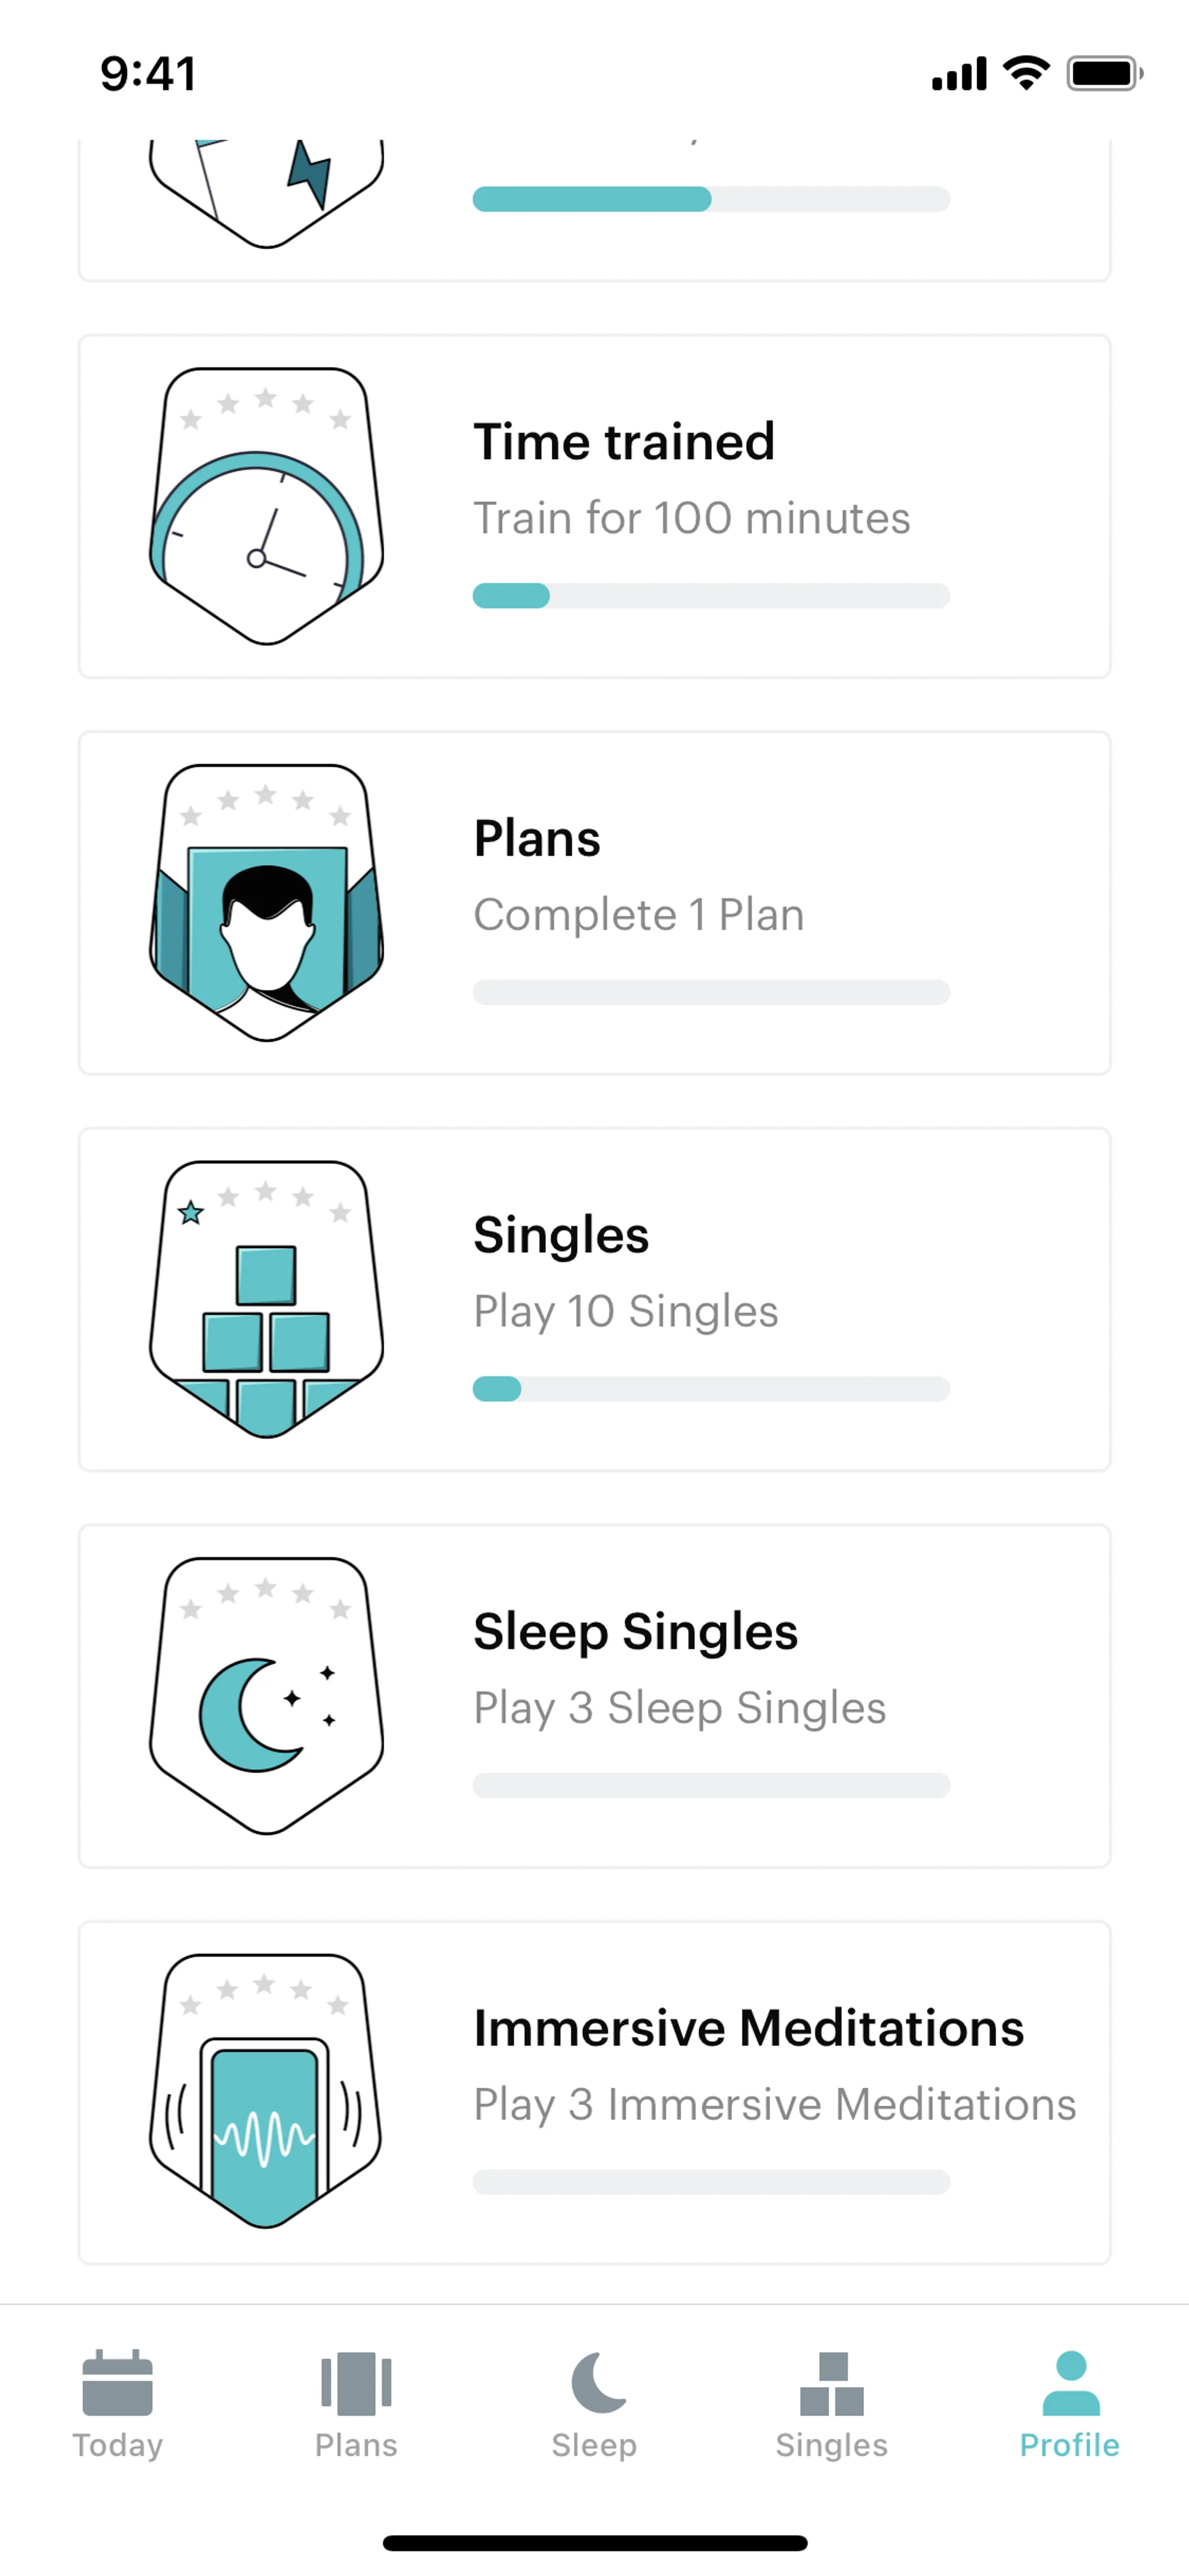The width and height of the screenshot is (1189, 2576).
Task: Tap "Complete 1 Plan" text
Action: click(638, 915)
